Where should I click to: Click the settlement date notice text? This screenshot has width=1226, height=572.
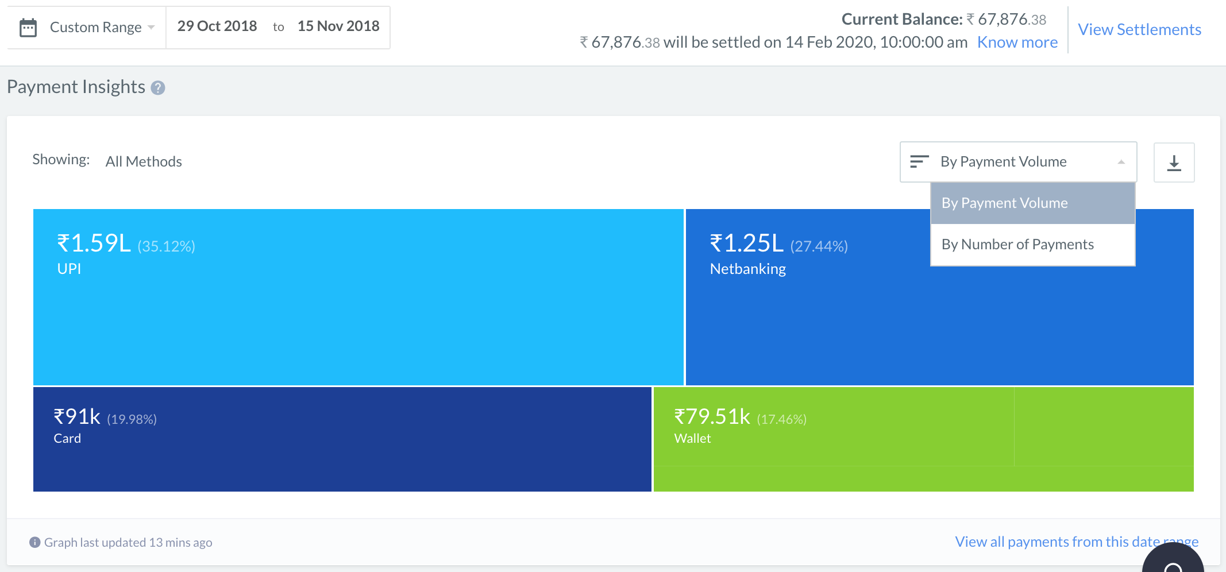tap(774, 42)
